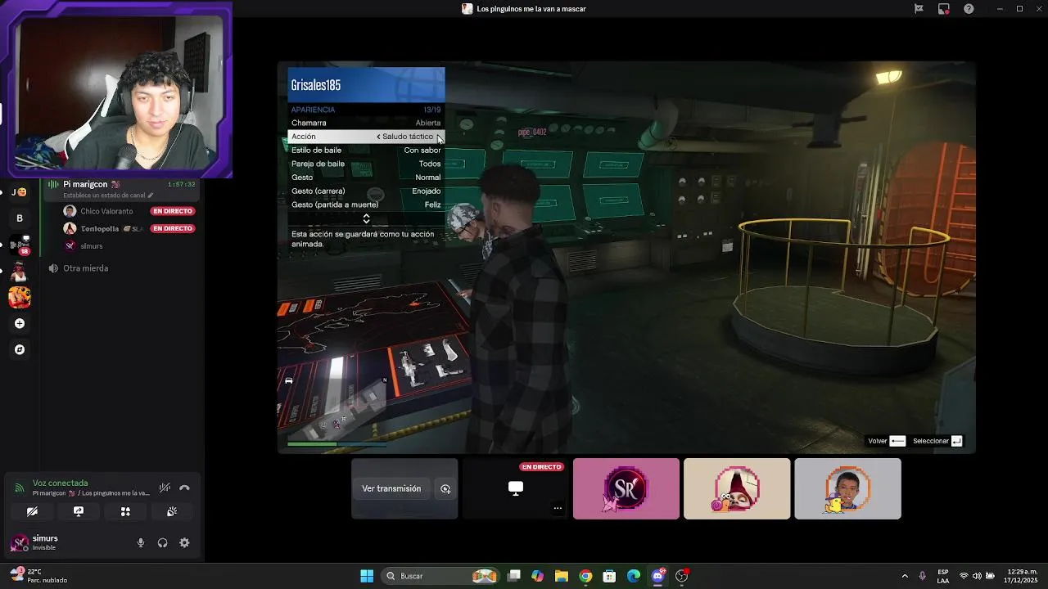This screenshot has height=589, width=1048.
Task: Open Microsoft Store from taskbar
Action: pos(609,576)
